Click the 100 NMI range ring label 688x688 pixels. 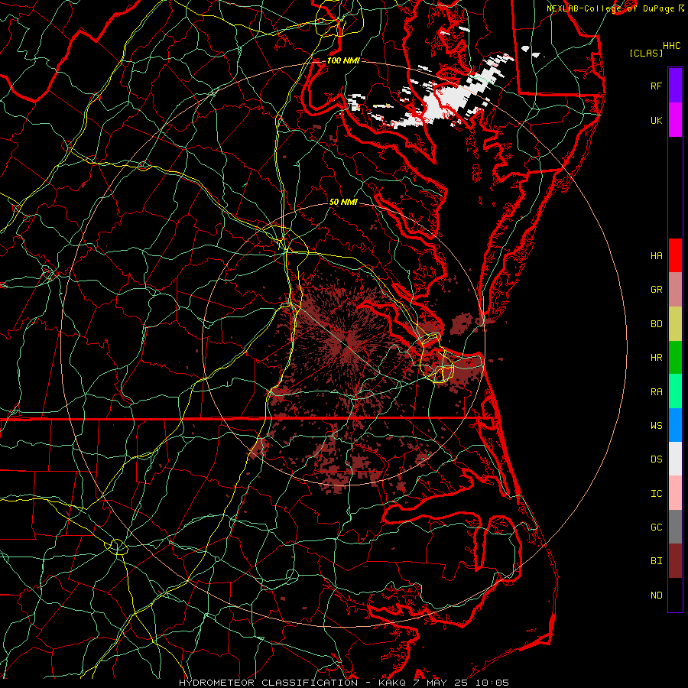343,60
